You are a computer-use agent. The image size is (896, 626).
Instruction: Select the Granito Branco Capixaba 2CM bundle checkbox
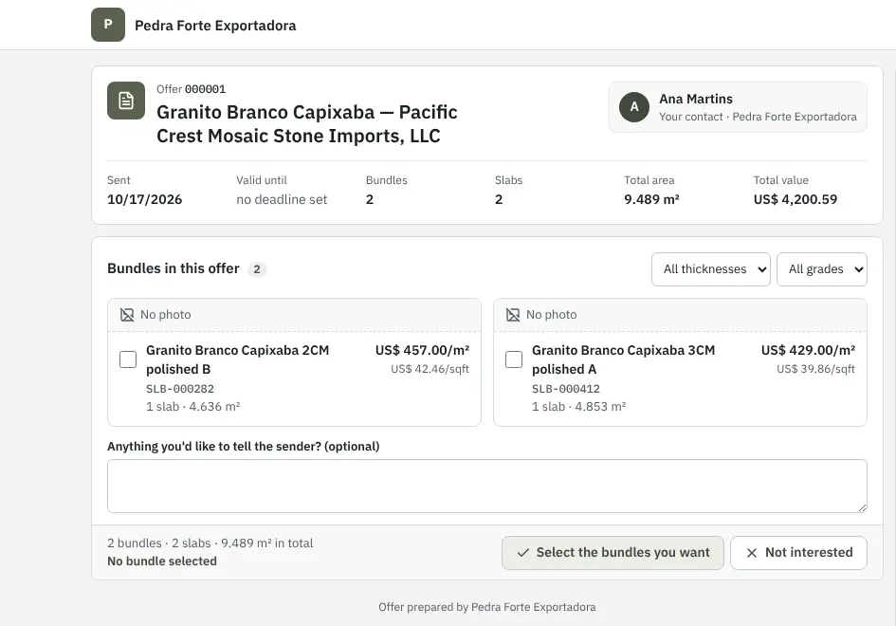tap(128, 359)
